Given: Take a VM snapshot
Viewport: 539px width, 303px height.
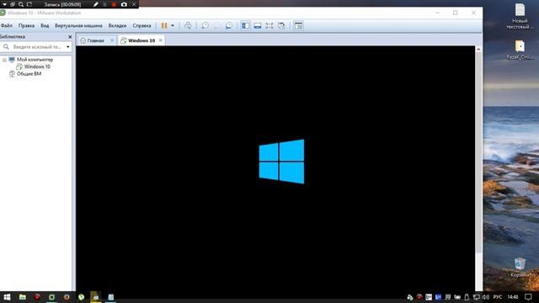Looking at the screenshot, I should [205, 26].
